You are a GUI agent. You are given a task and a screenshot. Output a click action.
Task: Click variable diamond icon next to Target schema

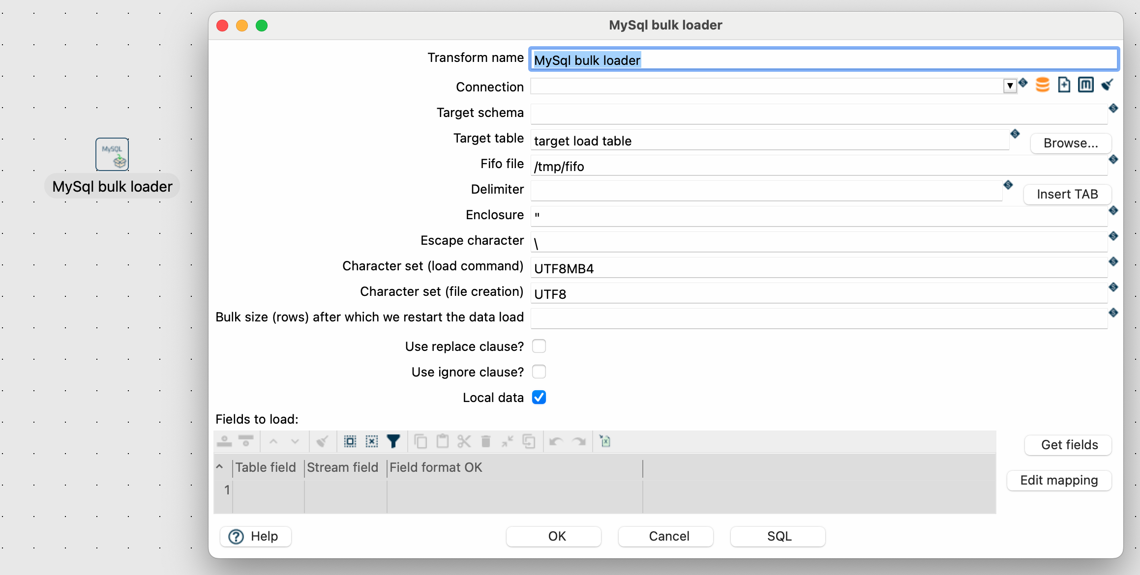1113,108
